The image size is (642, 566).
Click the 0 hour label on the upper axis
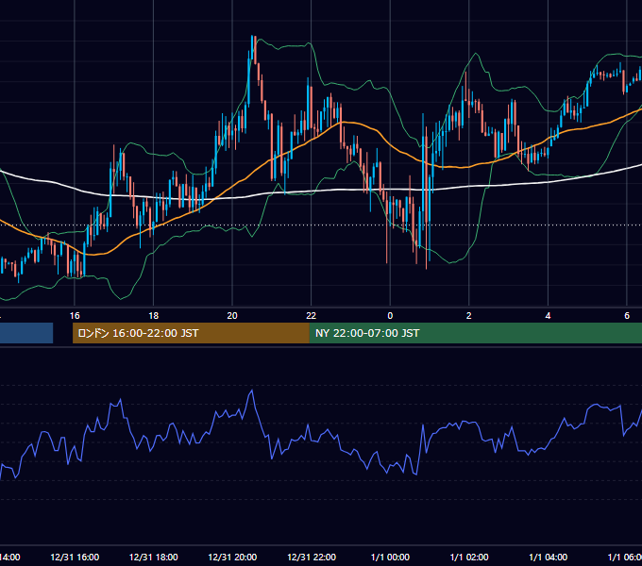(390, 316)
